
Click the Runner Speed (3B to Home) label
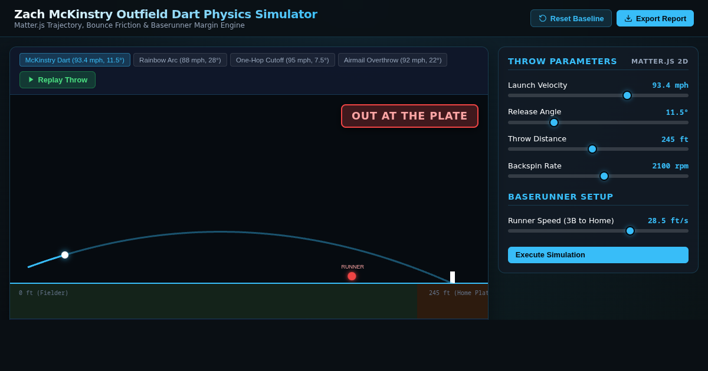tap(560, 221)
